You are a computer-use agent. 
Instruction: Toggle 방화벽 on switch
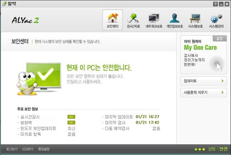(x=71, y=123)
